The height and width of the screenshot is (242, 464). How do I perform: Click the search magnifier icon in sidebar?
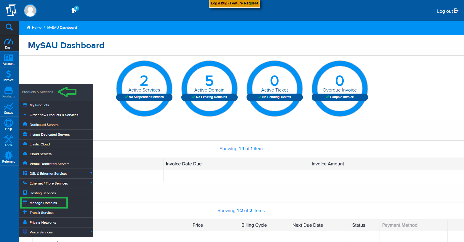[x=9, y=28]
